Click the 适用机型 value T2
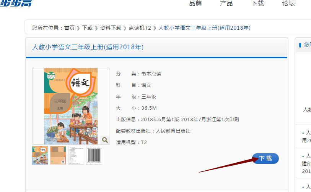 (144, 142)
